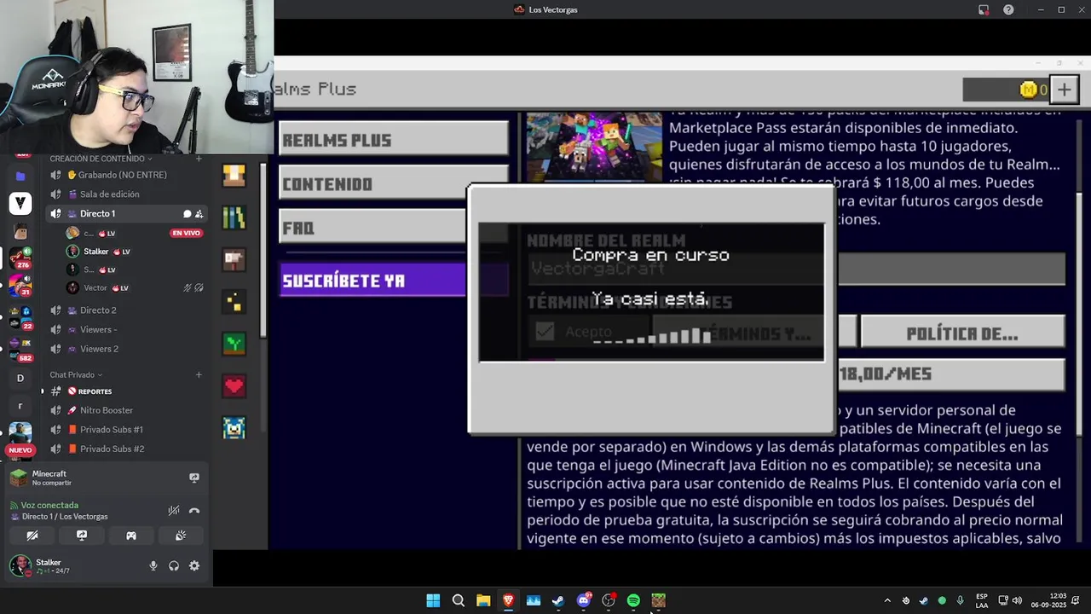Screen dimensions: 1091x614
Task: Launch Brave browser from the taskbar
Action: [x=508, y=600]
